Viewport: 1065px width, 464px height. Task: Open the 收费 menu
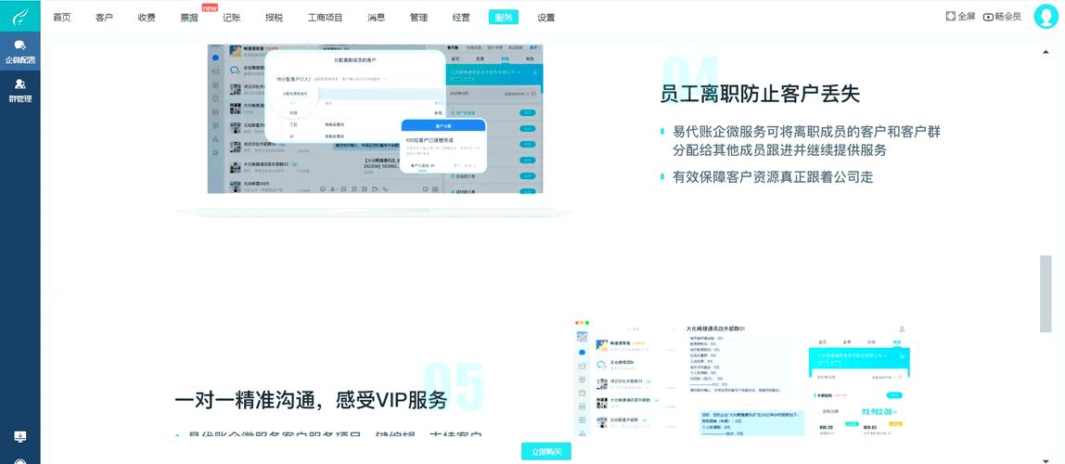[x=147, y=18]
